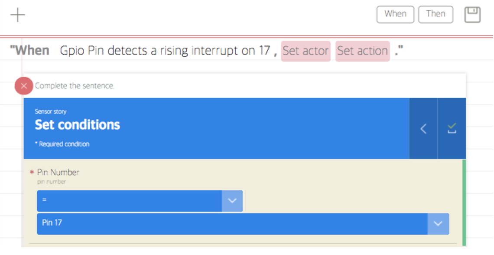
Task: Click the Gpio Pin rising interrupt sentence
Action: coord(165,51)
